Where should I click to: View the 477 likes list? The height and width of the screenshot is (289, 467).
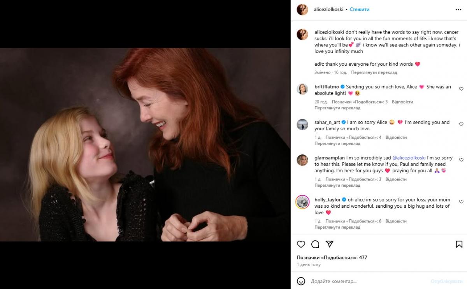[332, 257]
